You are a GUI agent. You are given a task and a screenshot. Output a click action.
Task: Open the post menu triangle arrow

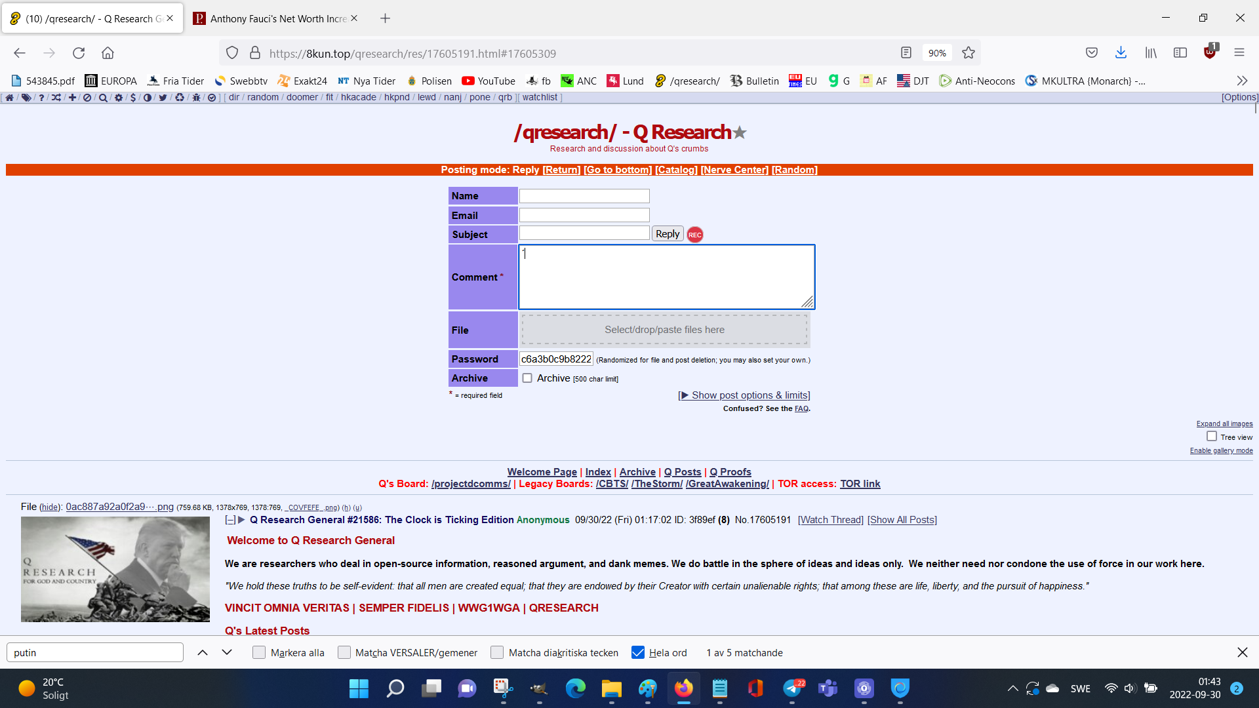241,521
